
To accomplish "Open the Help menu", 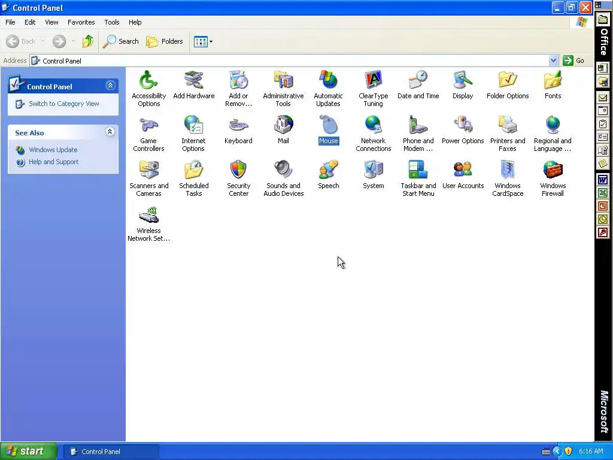I will pos(135,22).
